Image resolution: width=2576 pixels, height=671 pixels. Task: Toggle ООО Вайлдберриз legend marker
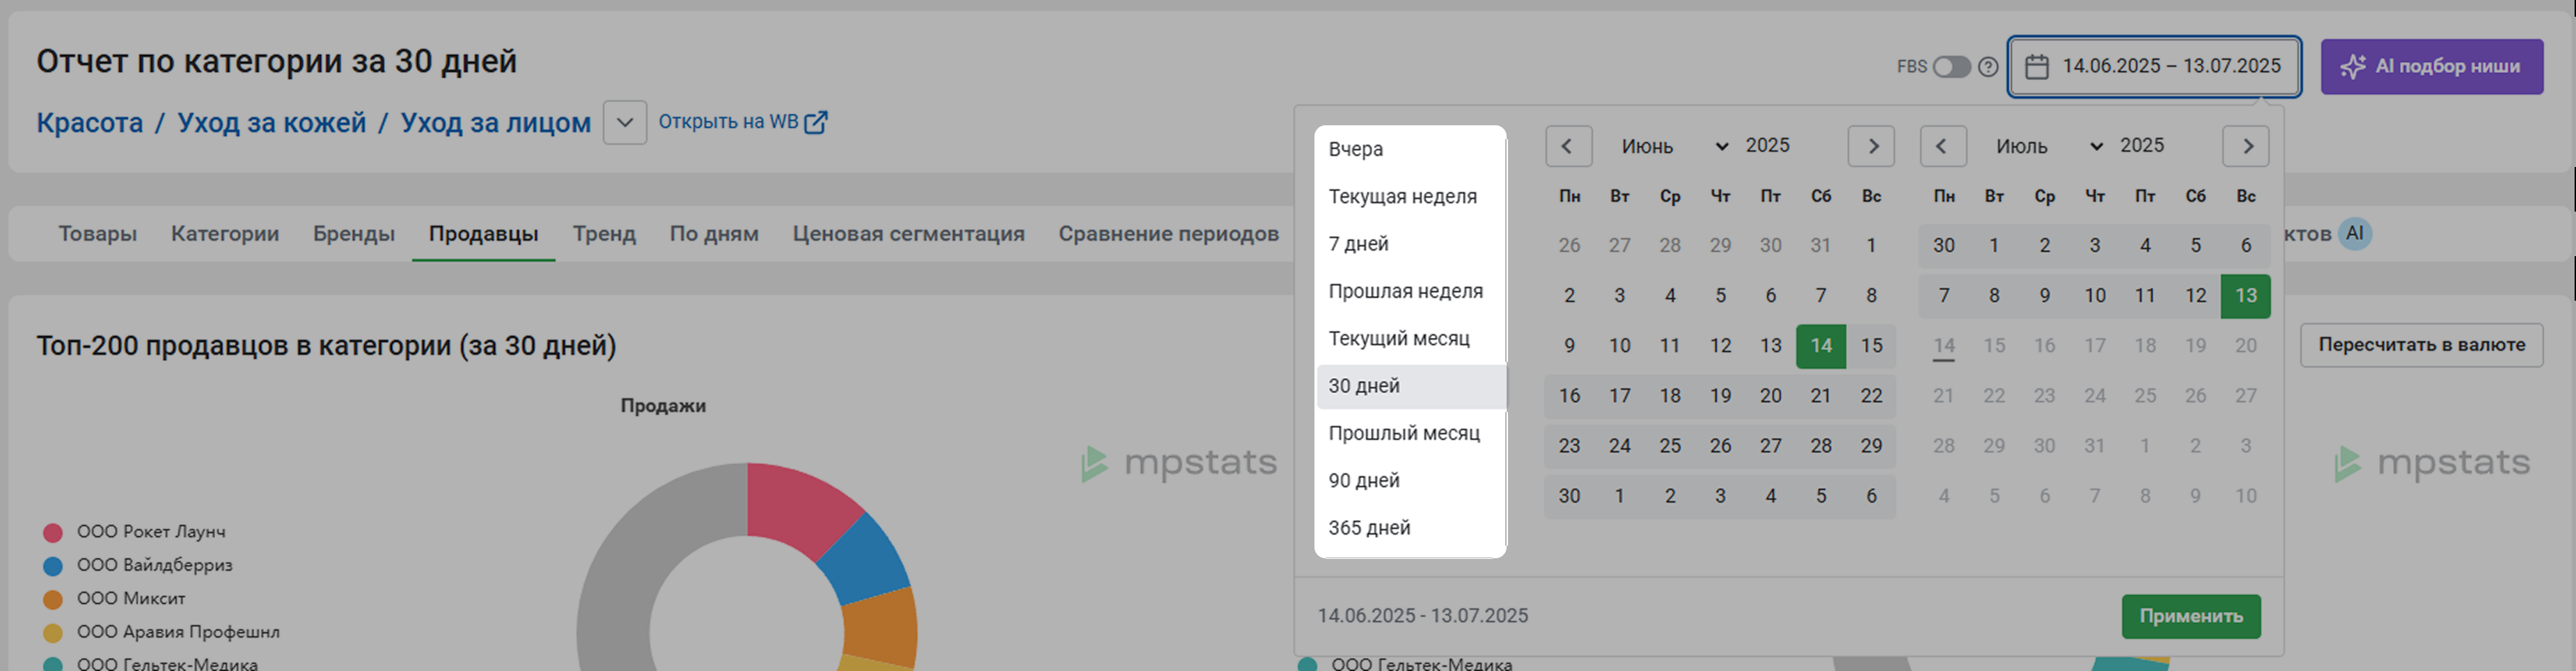[x=53, y=566]
